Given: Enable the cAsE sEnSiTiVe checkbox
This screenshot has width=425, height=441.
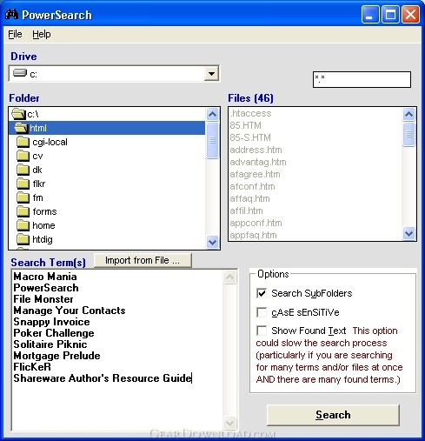Looking at the screenshot, I should tap(262, 312).
